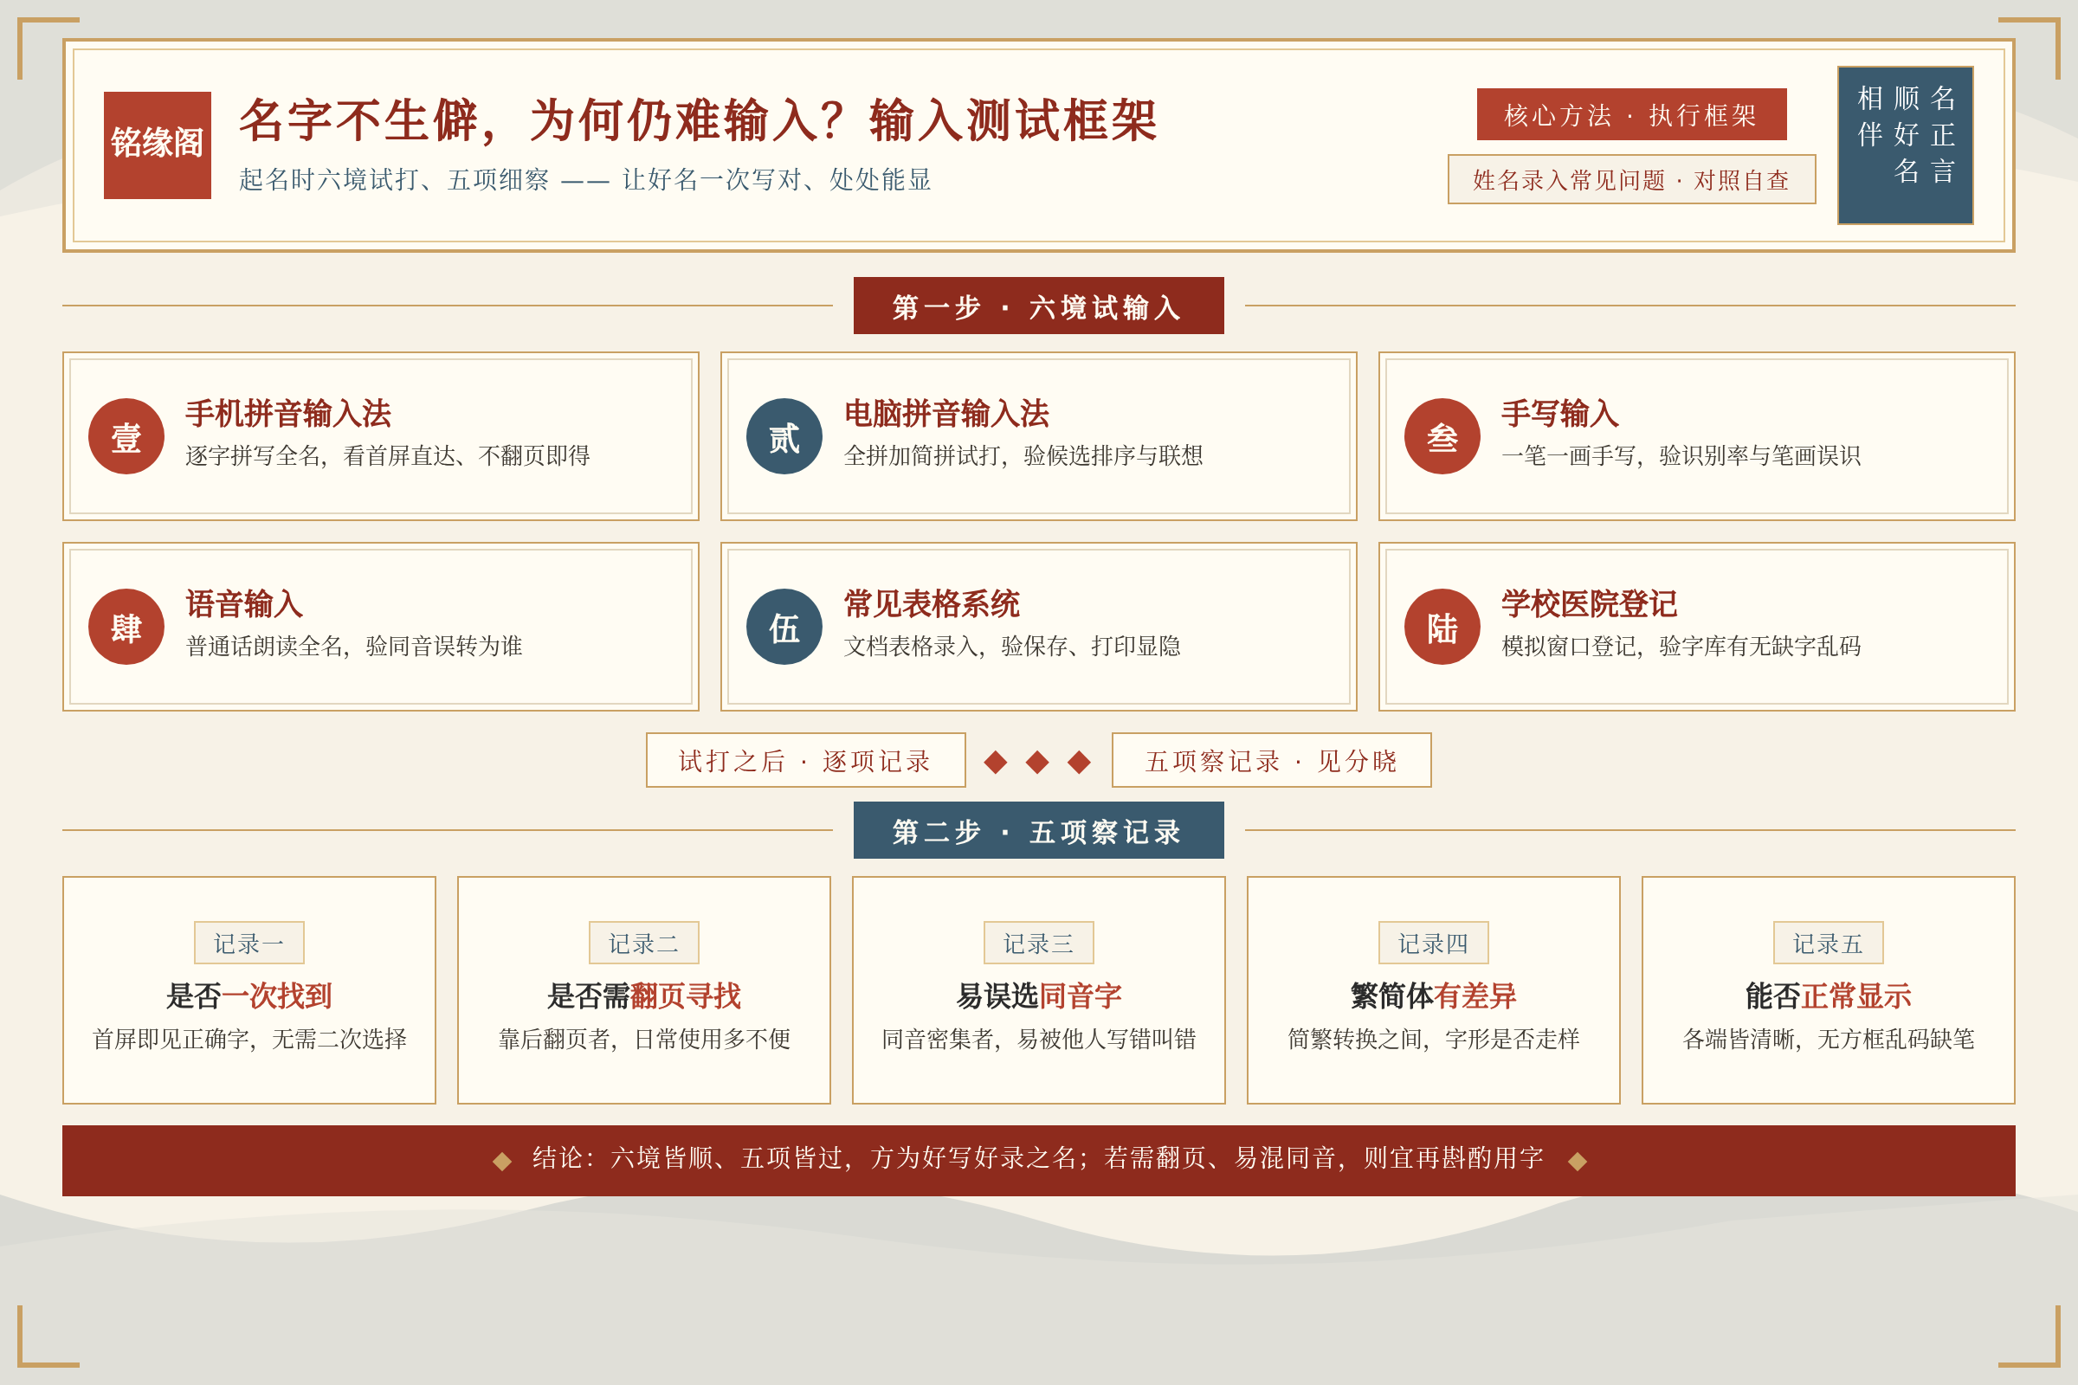This screenshot has height=1385, width=2078.
Task: Click the 铭缘阁 red logo block
Action: tap(158, 145)
